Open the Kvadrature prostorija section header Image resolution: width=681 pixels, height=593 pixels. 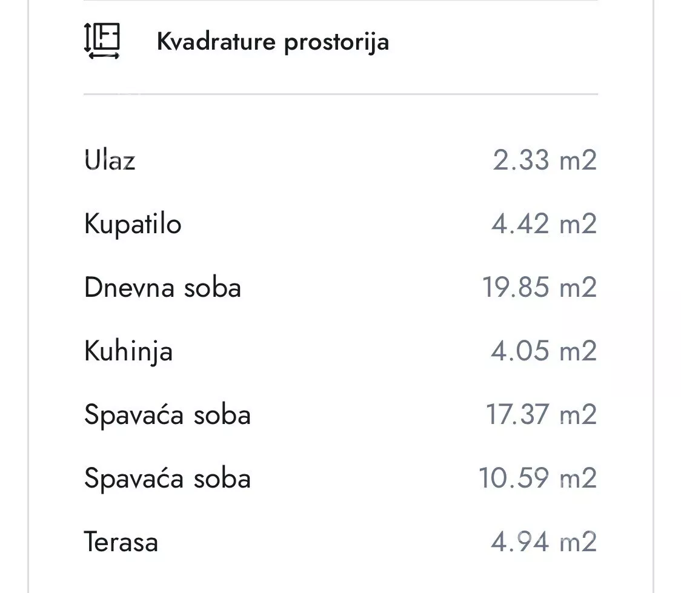coord(273,41)
